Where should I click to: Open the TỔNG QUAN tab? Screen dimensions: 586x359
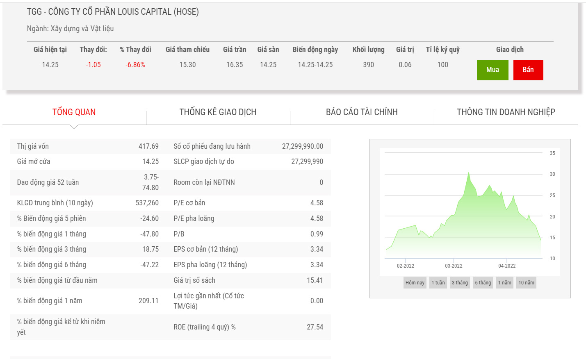point(74,112)
